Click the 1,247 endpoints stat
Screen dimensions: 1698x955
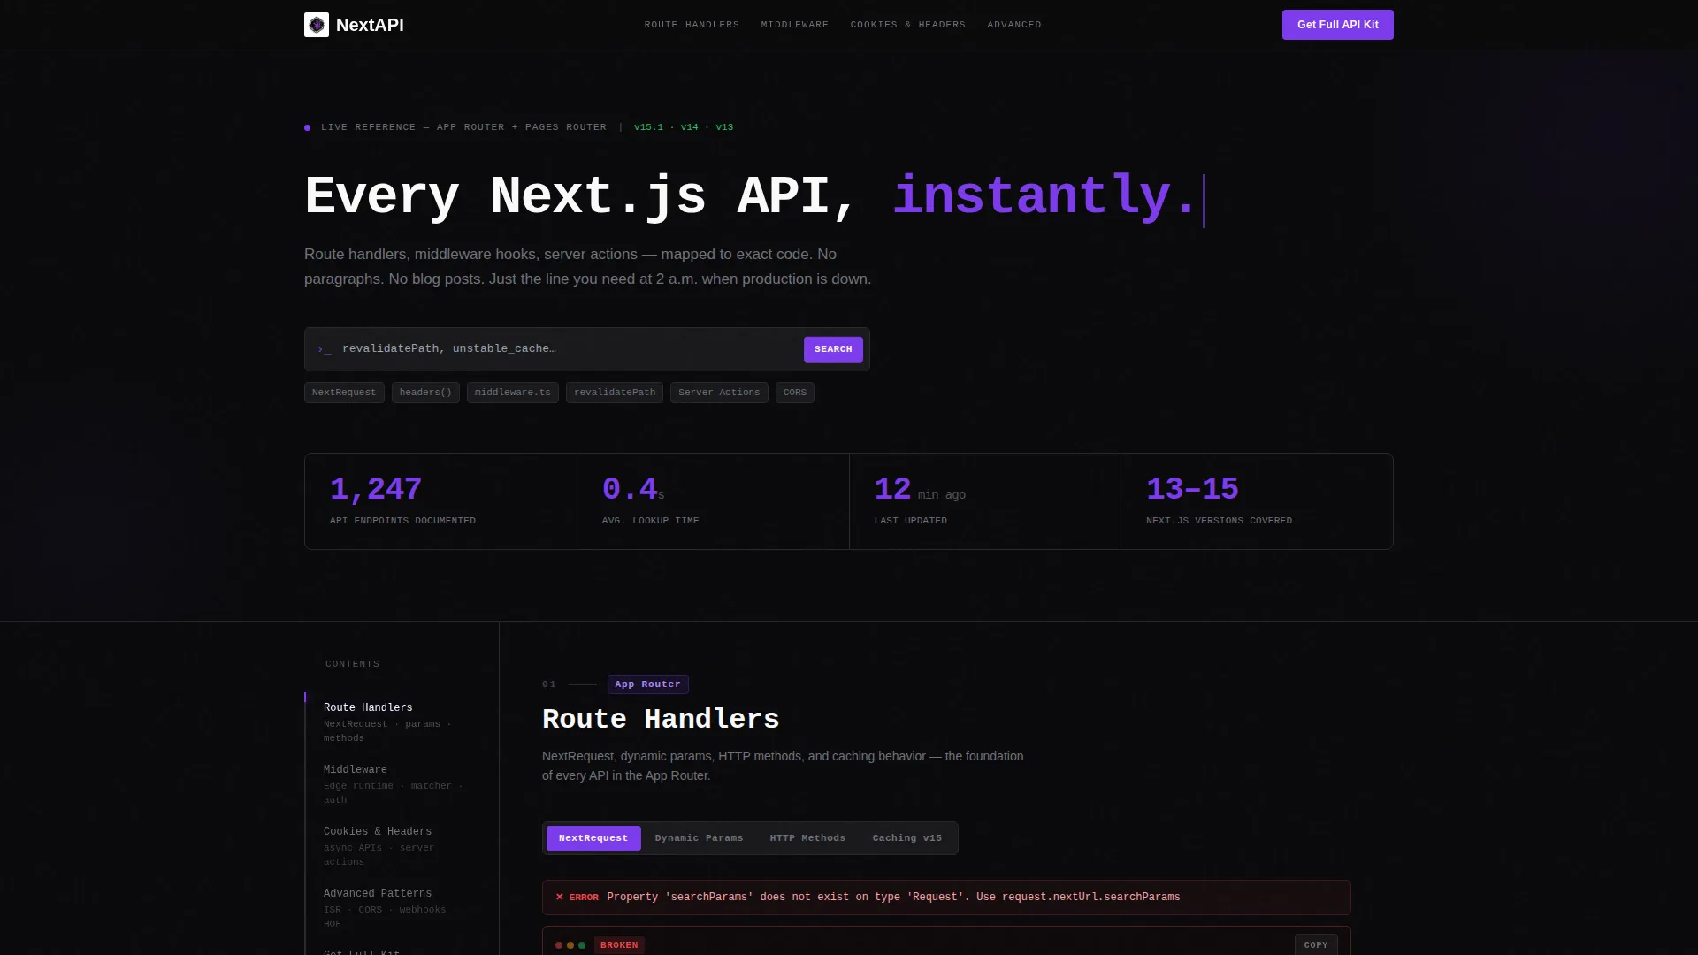tap(440, 501)
